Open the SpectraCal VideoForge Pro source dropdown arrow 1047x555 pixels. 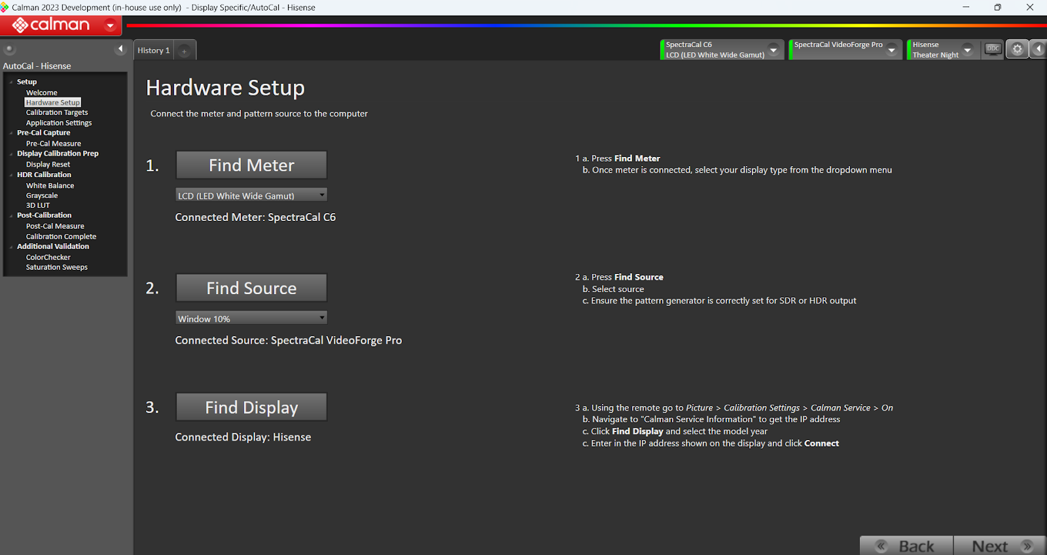click(x=891, y=50)
